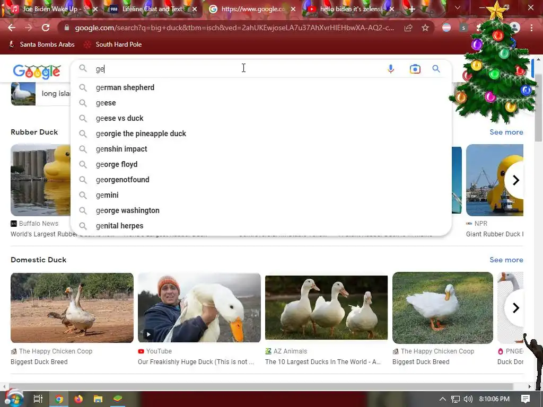Click the Rubber Duck section heading

(x=34, y=132)
